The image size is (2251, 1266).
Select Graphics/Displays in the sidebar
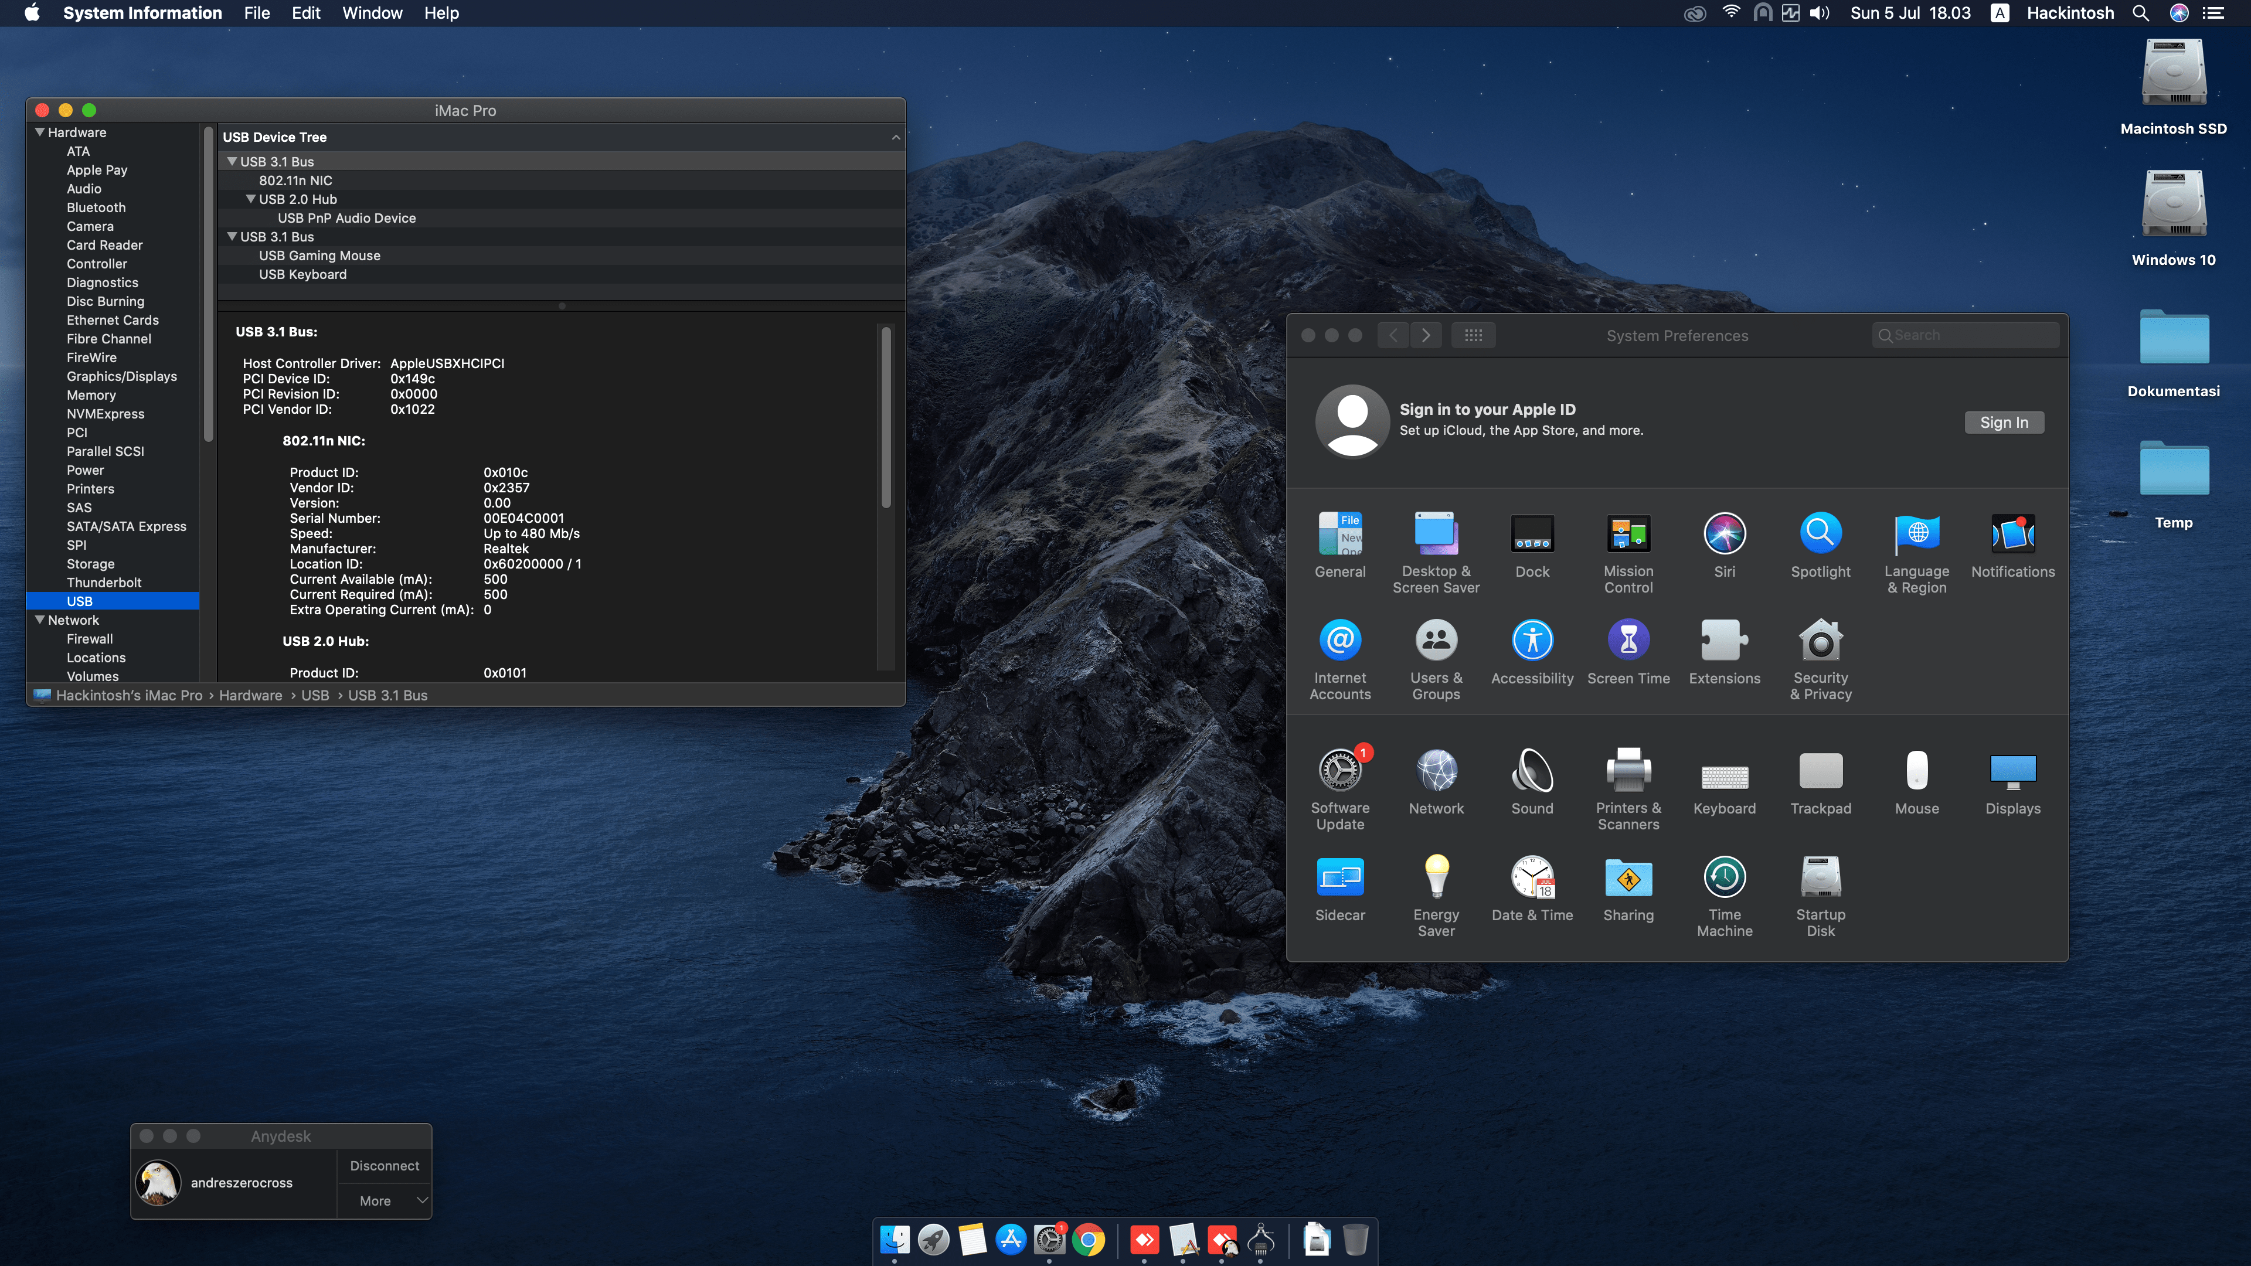(x=121, y=376)
